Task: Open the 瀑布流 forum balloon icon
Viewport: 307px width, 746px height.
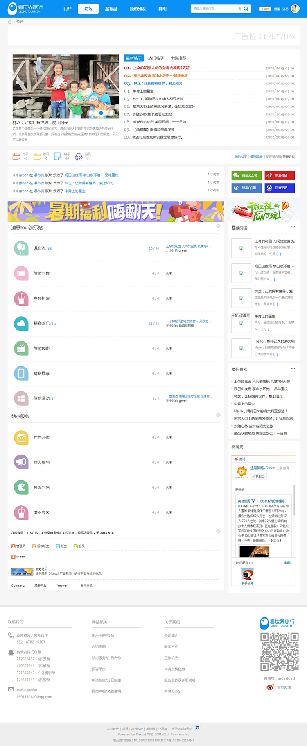Action: [21, 248]
